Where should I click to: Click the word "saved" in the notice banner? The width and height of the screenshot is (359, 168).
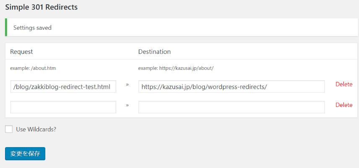pos(44,28)
